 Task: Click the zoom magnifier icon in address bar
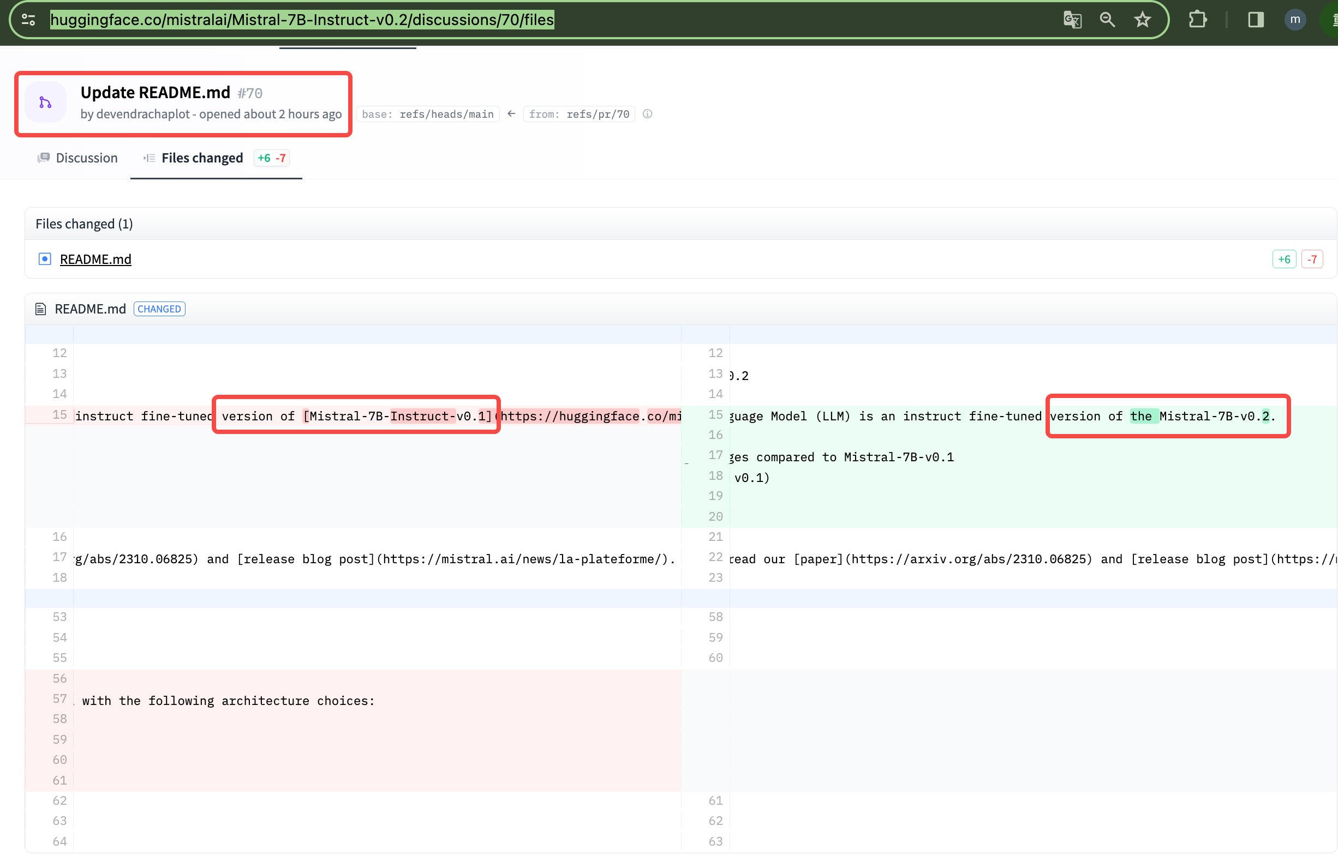[1108, 20]
